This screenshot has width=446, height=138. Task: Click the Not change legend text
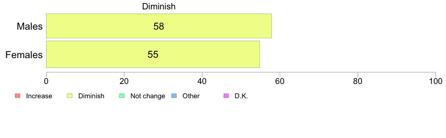pos(148,96)
